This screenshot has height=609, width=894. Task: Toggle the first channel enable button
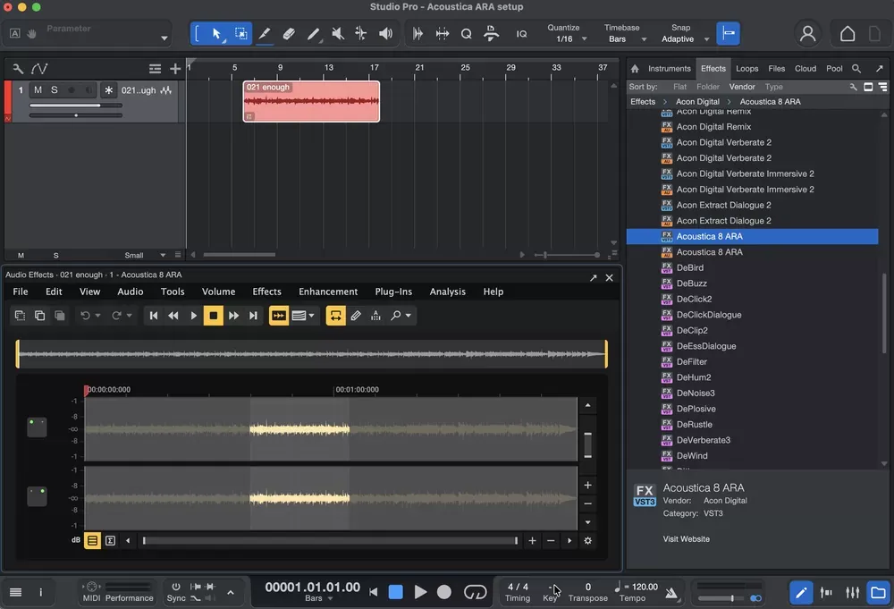[37, 427]
